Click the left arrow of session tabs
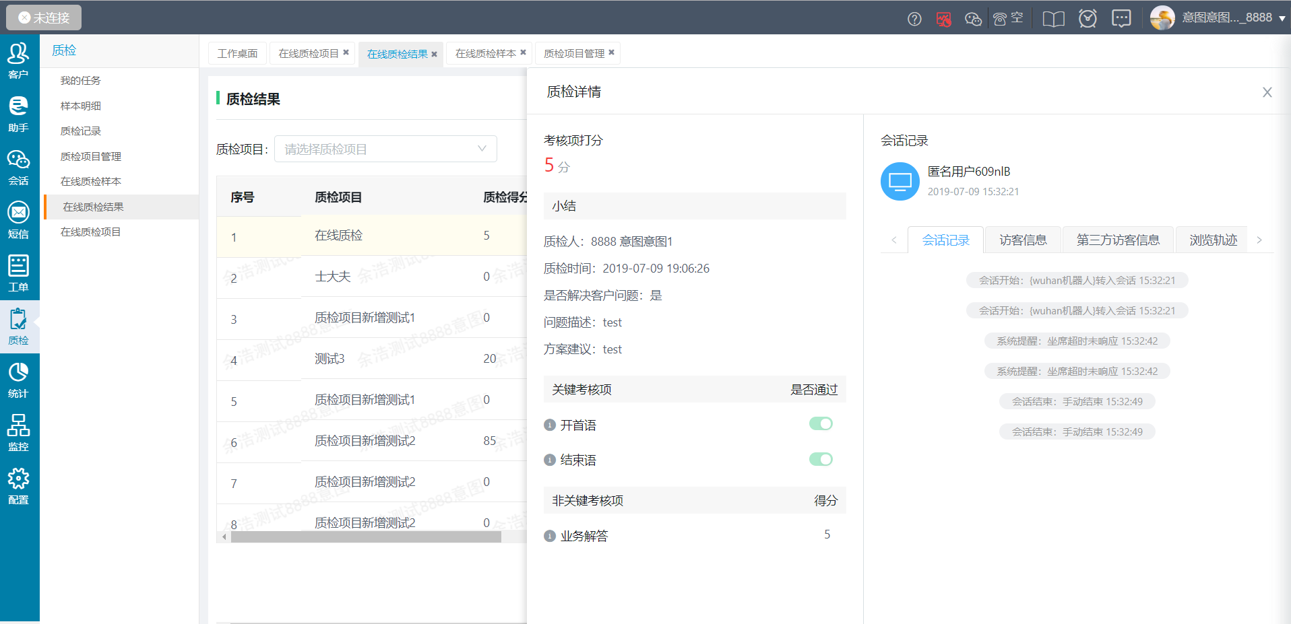The height and width of the screenshot is (624, 1291). (x=894, y=240)
